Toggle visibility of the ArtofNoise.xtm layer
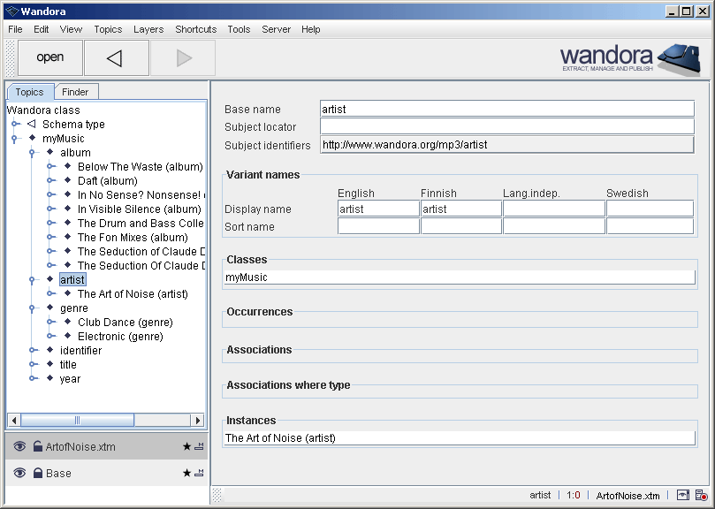This screenshot has height=509, width=715. (x=21, y=446)
